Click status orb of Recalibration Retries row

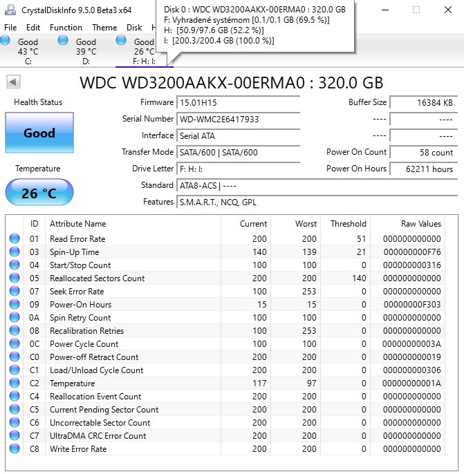[15, 330]
